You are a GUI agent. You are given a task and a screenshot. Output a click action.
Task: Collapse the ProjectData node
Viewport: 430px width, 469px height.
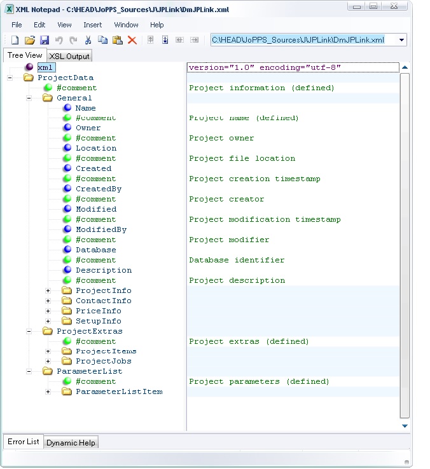10,78
